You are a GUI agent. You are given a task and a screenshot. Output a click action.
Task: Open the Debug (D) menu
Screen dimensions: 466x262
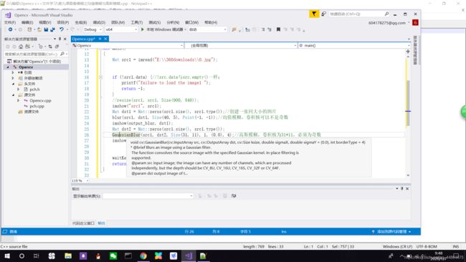pyautogui.click(x=99, y=23)
